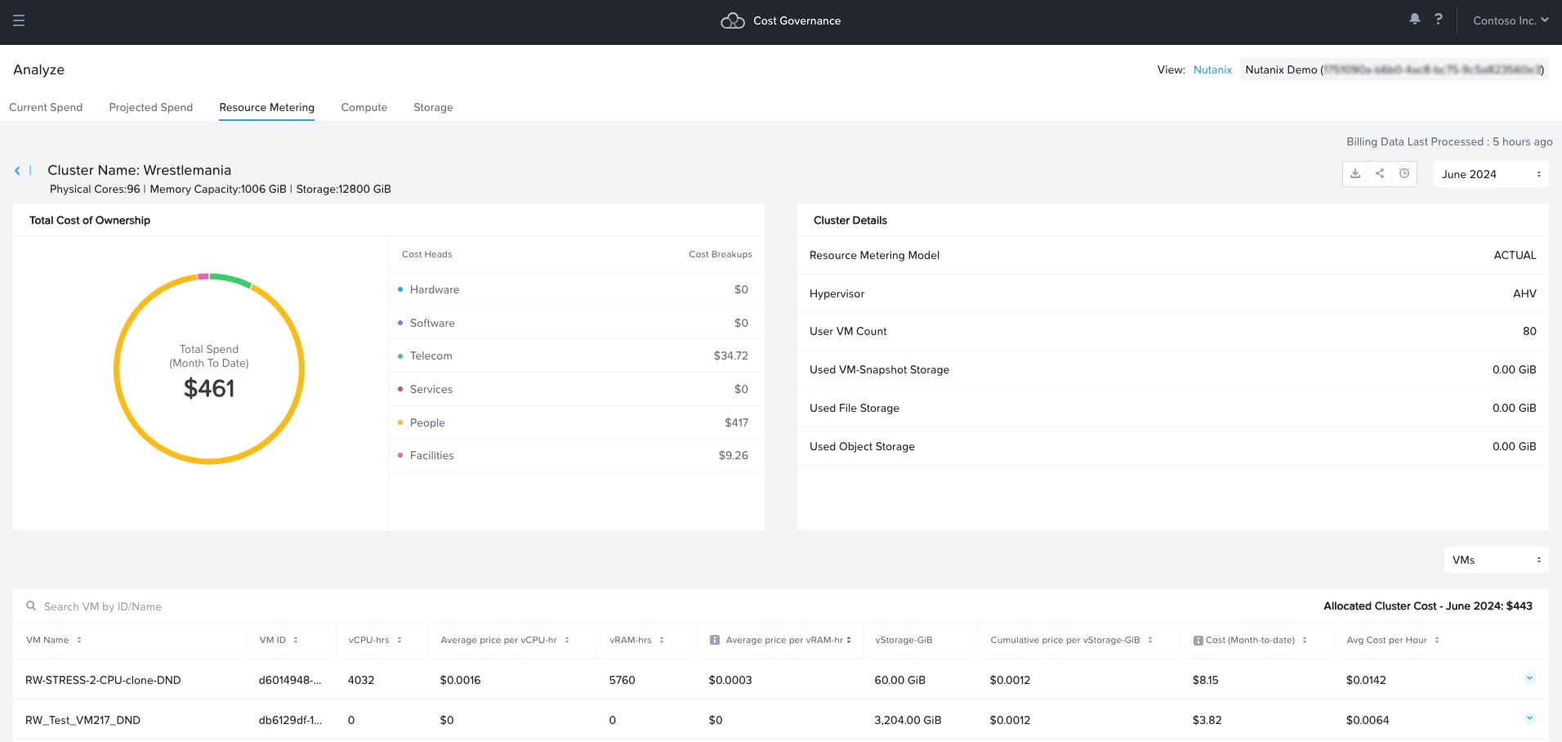Viewport: 1562px width, 742px height.
Task: Click the share report icon
Action: pos(1380,173)
